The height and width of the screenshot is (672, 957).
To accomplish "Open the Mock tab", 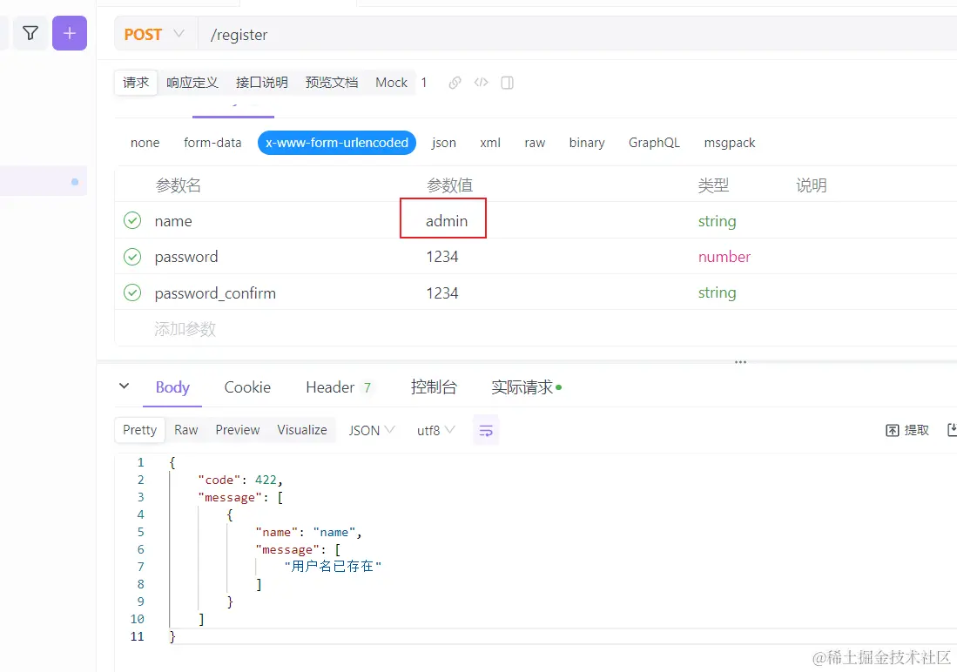I will click(x=391, y=83).
